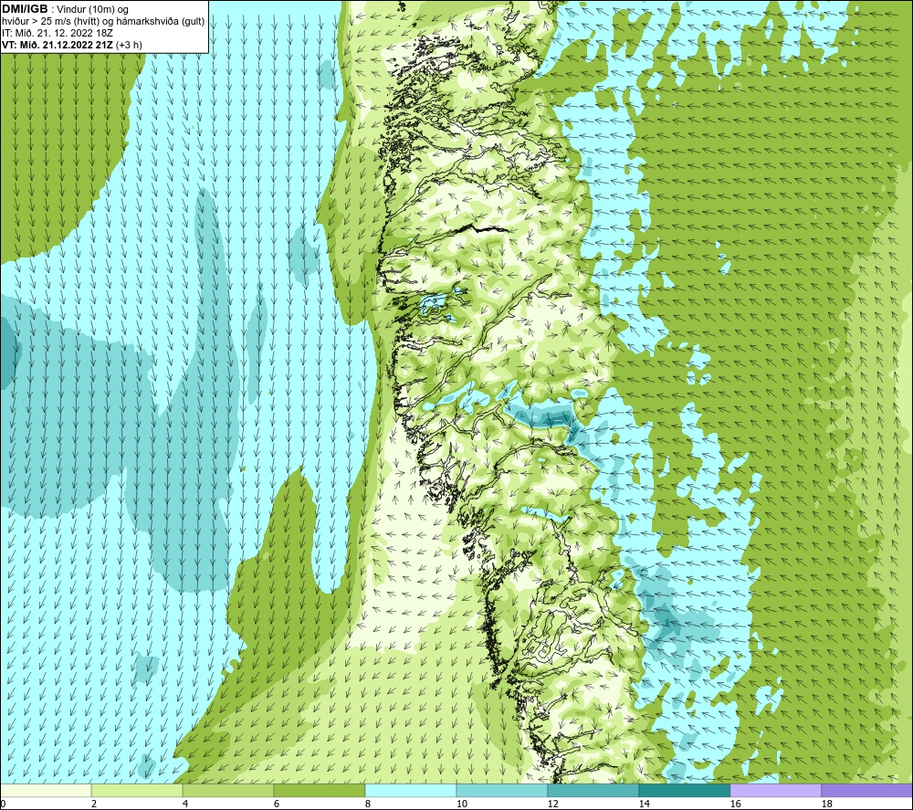
Task: Click the pale cream 0–2 m/s legend swatch
Action: [46, 791]
